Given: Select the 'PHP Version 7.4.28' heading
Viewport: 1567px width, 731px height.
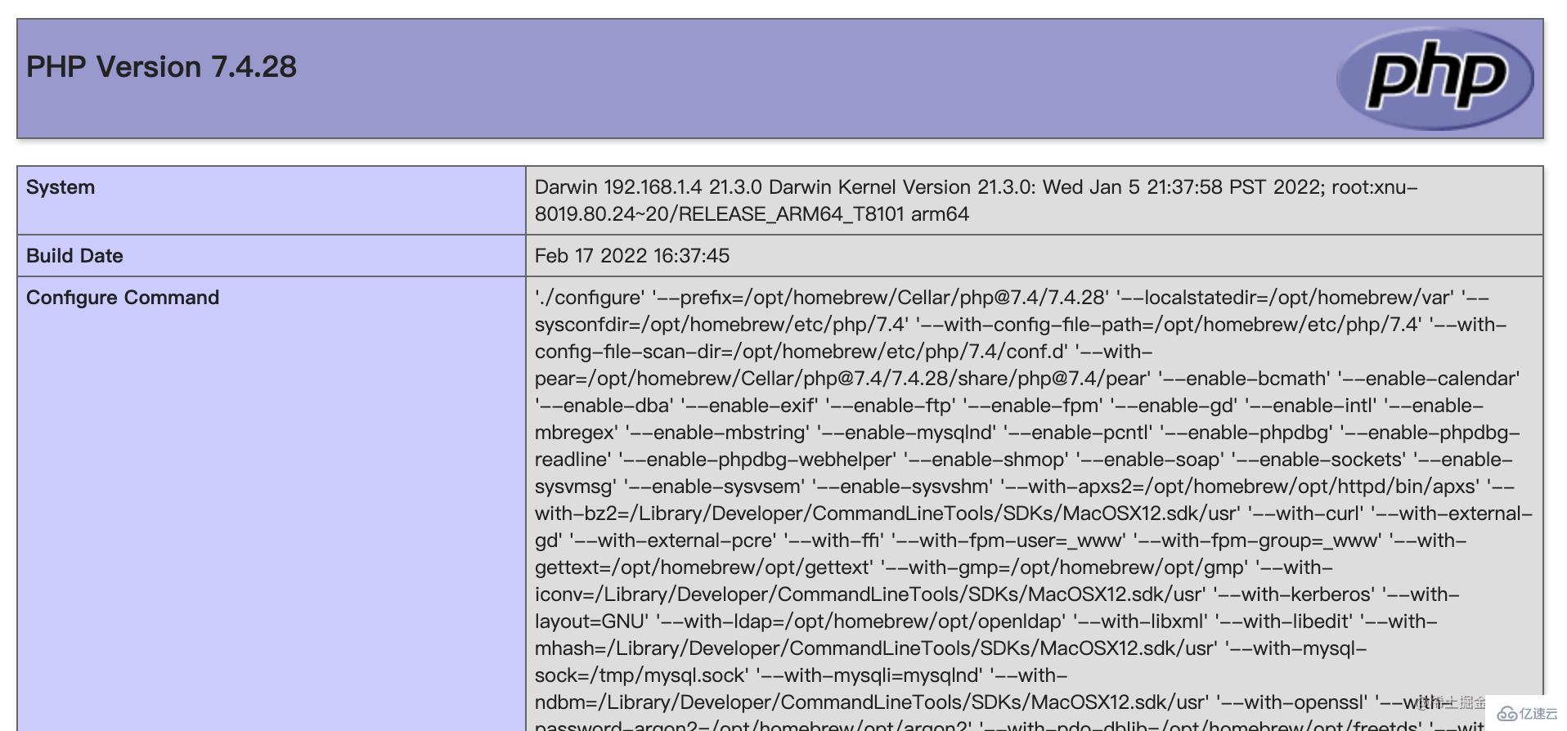Looking at the screenshot, I should click(x=161, y=67).
